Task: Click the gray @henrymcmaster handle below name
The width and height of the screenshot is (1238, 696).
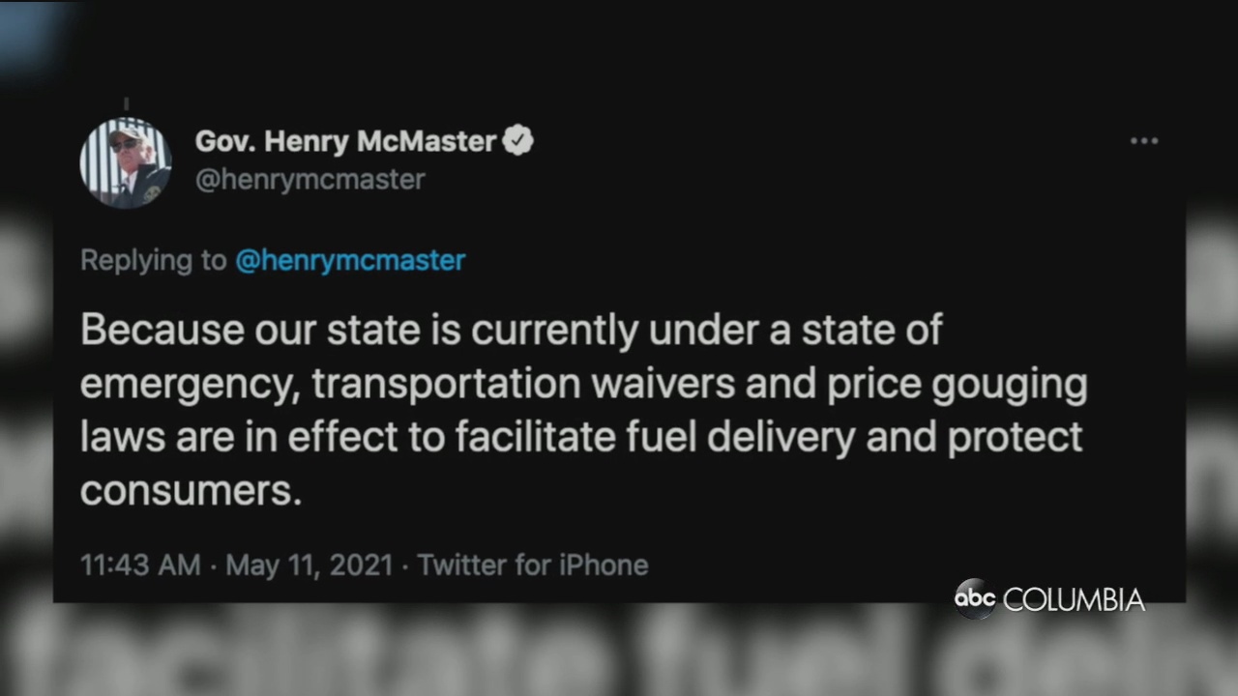Action: [310, 180]
